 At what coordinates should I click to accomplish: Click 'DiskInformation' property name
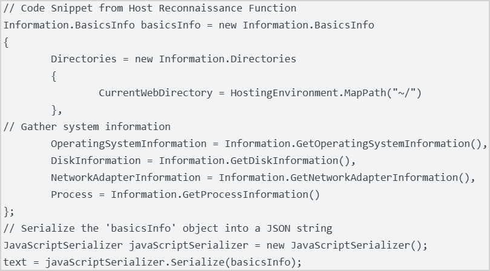(x=96, y=161)
